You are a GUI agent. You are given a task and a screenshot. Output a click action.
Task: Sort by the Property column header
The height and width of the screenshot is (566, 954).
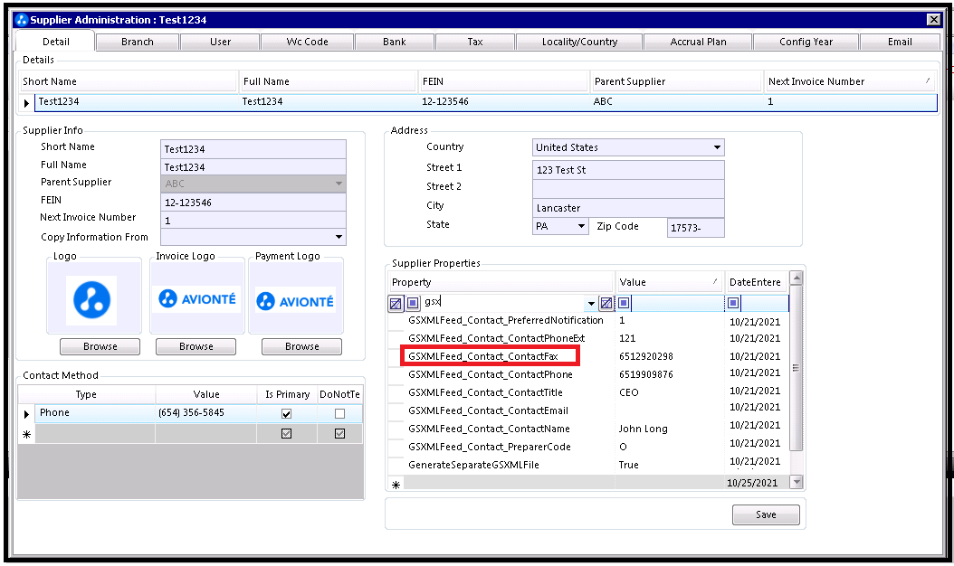click(x=501, y=282)
